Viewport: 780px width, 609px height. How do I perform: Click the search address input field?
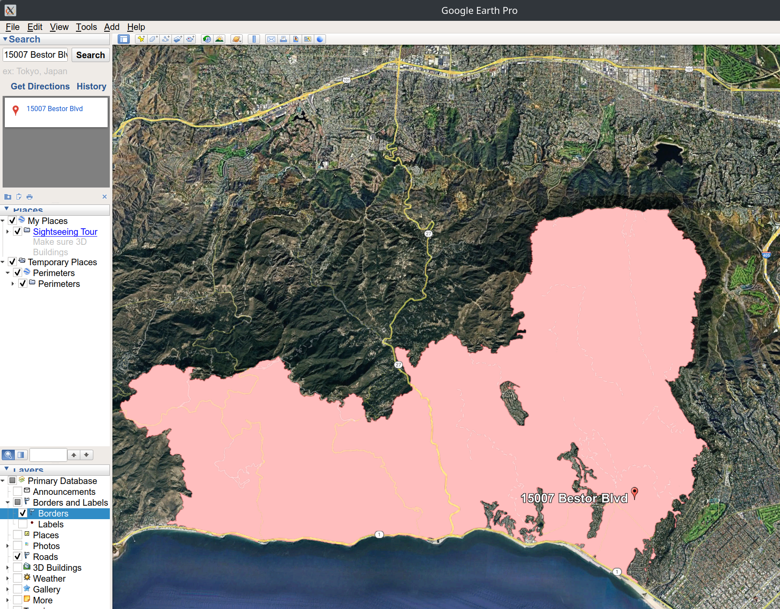tap(36, 55)
